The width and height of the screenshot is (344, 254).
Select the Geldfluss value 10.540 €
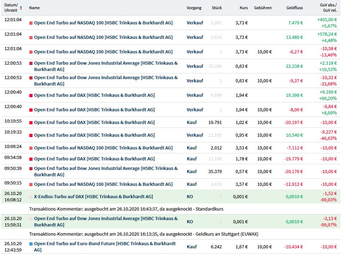pos(294,135)
